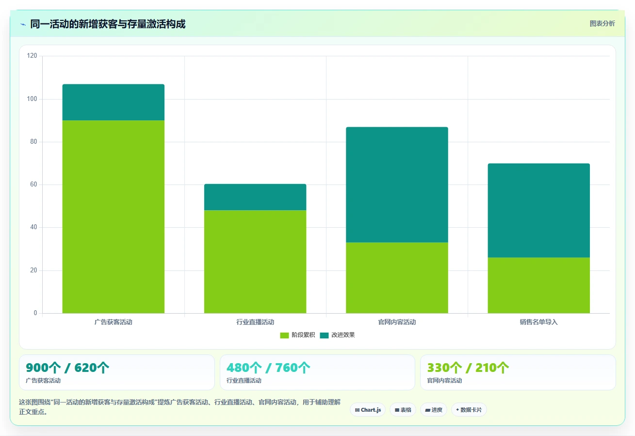Open the 480个 / 760个 data card
This screenshot has width=635, height=436.
pos(317,372)
